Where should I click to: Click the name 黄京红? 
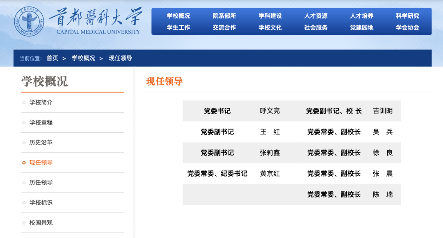click(x=270, y=173)
